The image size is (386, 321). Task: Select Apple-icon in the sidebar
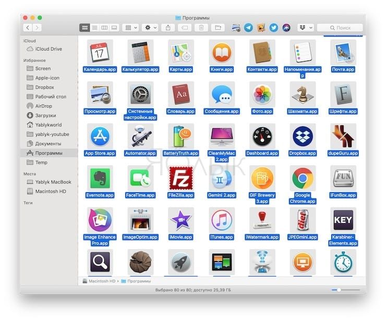49,78
